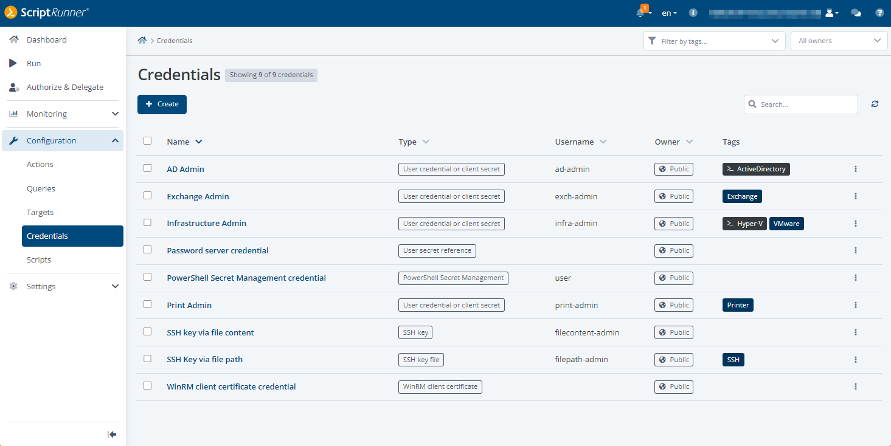This screenshot has width=891, height=446.
Task: Open row menu for SSH Key via file path
Action: (x=855, y=360)
